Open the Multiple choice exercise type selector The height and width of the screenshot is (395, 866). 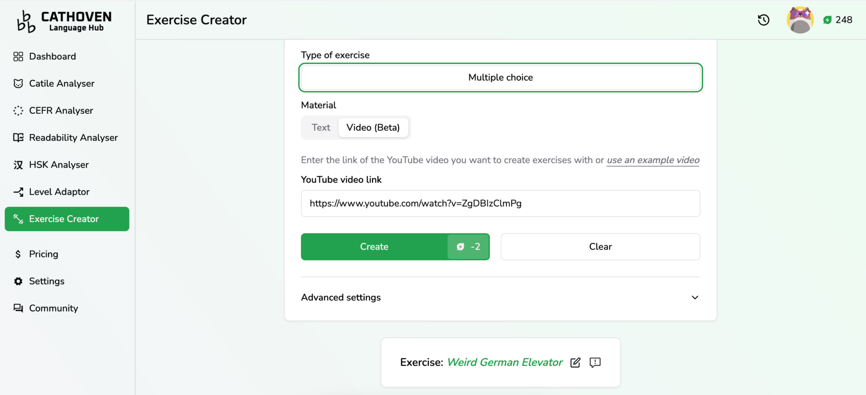click(500, 77)
